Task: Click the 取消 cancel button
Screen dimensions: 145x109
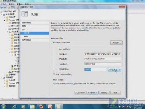Action: tap(115, 93)
